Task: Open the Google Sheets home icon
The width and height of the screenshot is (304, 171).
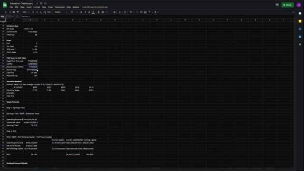Action: click(x=5, y=5)
